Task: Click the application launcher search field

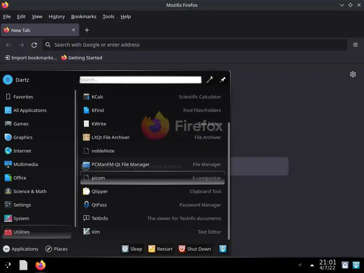Action: [140, 80]
